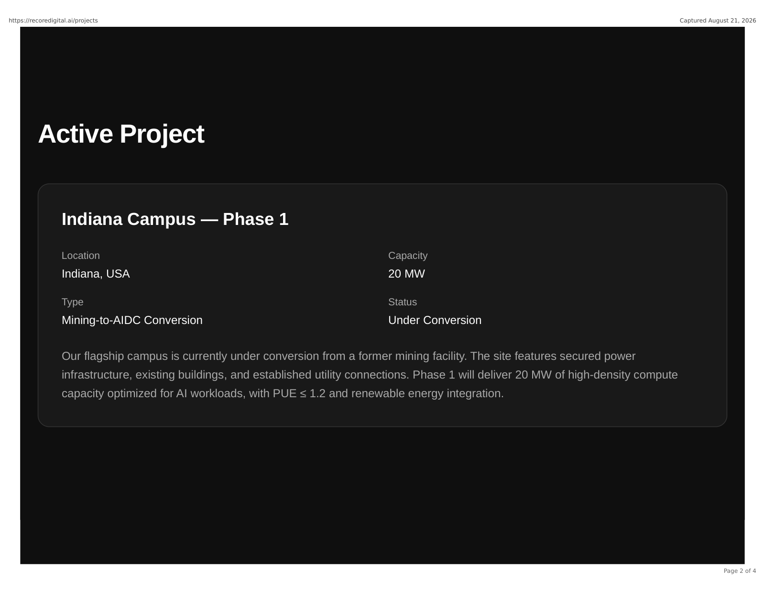Click the Location label
Viewport: 765px width, 592px height.
click(81, 256)
